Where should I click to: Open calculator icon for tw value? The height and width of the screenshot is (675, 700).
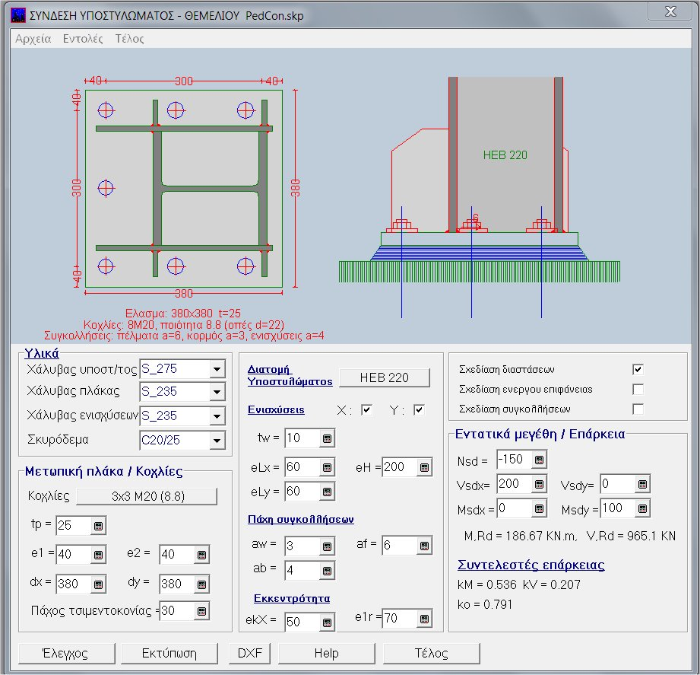pos(327,438)
